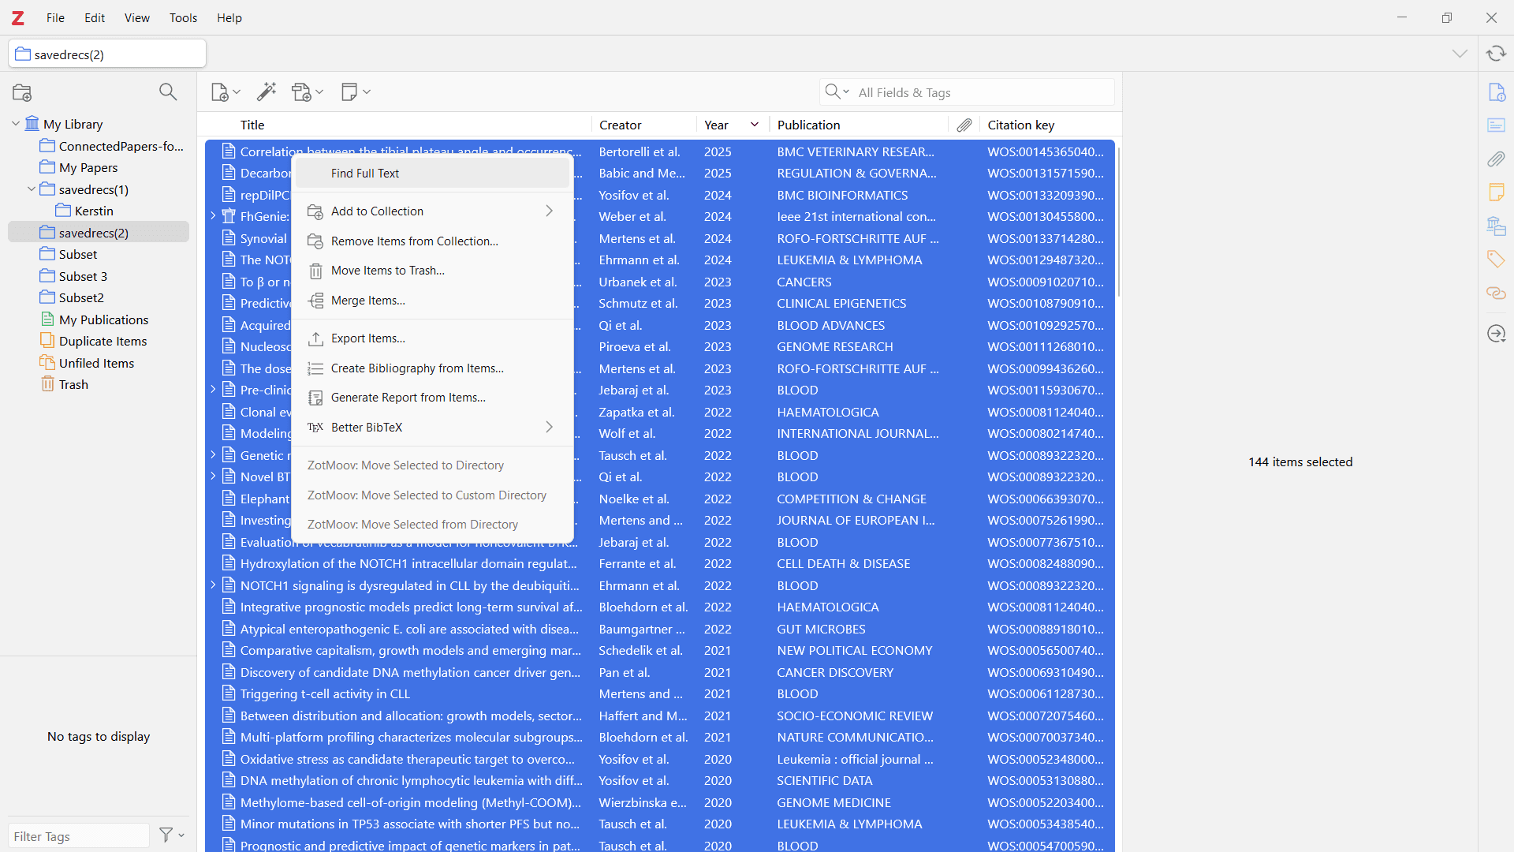The image size is (1514, 852).
Task: Choose Export Items in context menu
Action: (x=433, y=338)
